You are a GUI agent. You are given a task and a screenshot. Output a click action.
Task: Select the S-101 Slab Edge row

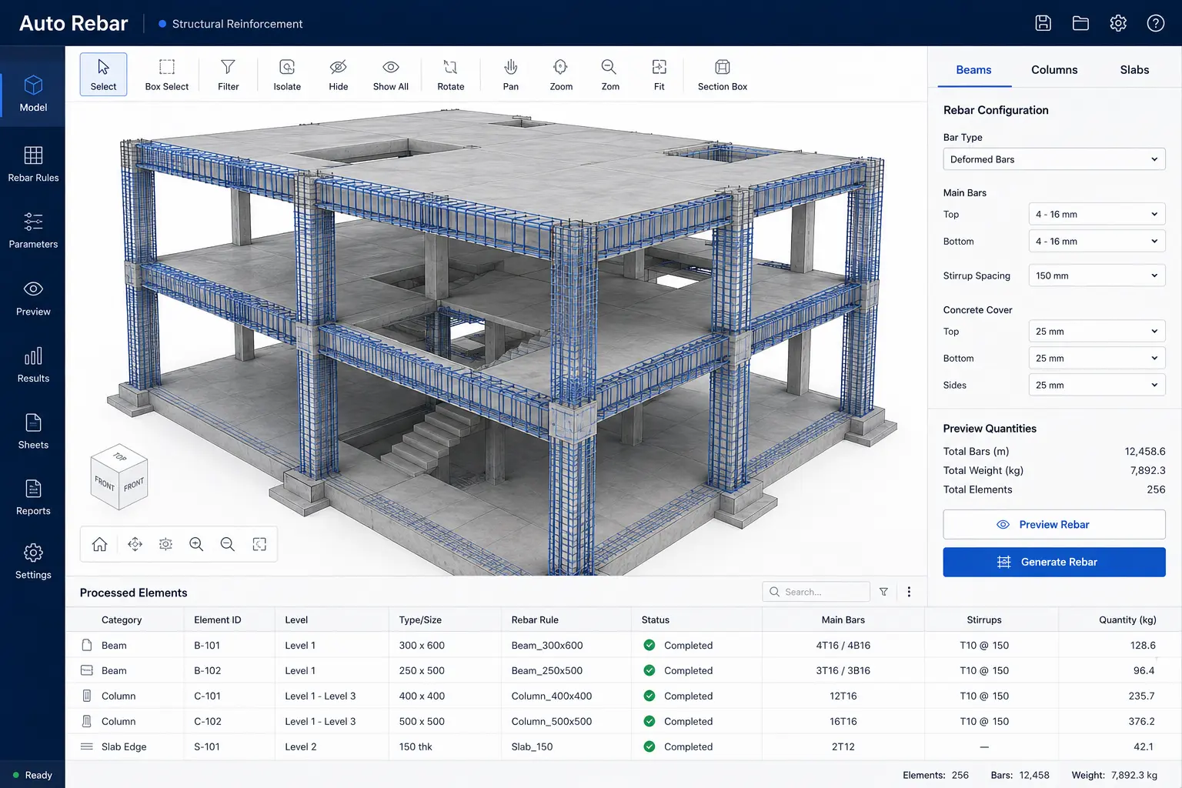(623, 746)
